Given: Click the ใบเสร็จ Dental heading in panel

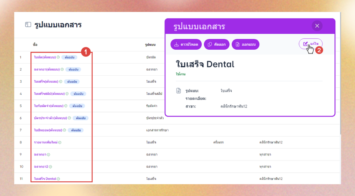Looking at the screenshot, I should [x=205, y=64].
